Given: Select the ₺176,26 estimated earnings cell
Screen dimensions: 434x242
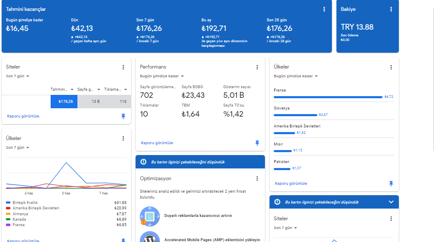Looking at the screenshot, I should pyautogui.click(x=64, y=102).
